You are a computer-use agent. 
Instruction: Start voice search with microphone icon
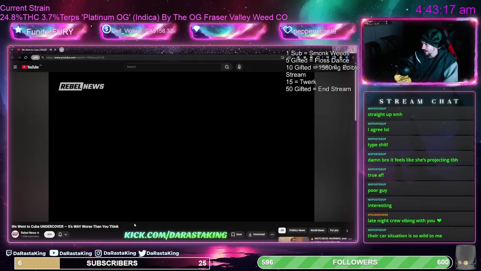tap(239, 67)
